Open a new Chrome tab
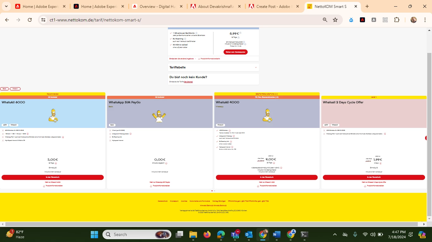 (x=367, y=6)
